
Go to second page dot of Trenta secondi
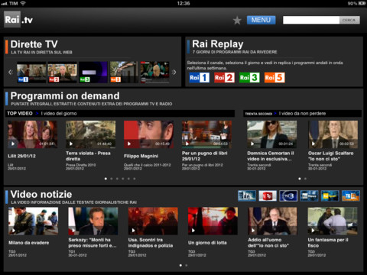305,179
